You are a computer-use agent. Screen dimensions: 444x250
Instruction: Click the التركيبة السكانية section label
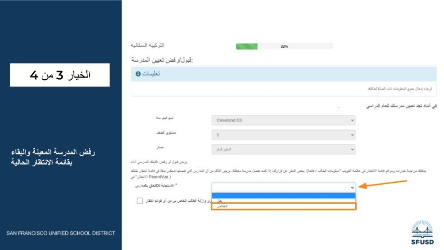pyautogui.click(x=148, y=45)
